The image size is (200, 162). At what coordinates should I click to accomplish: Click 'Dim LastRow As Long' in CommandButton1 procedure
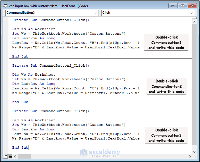click(34, 38)
